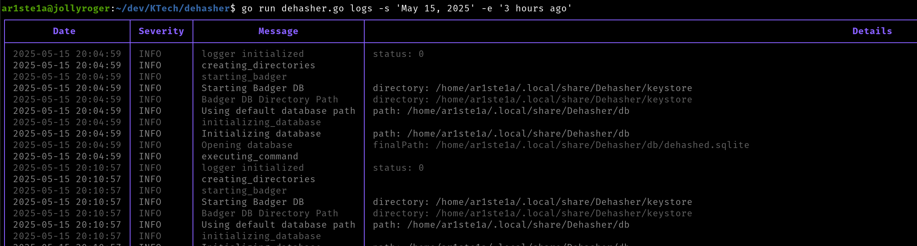Click the date cell of 'executing_command' row
Viewport: 917px width, 246px height.
click(67, 157)
